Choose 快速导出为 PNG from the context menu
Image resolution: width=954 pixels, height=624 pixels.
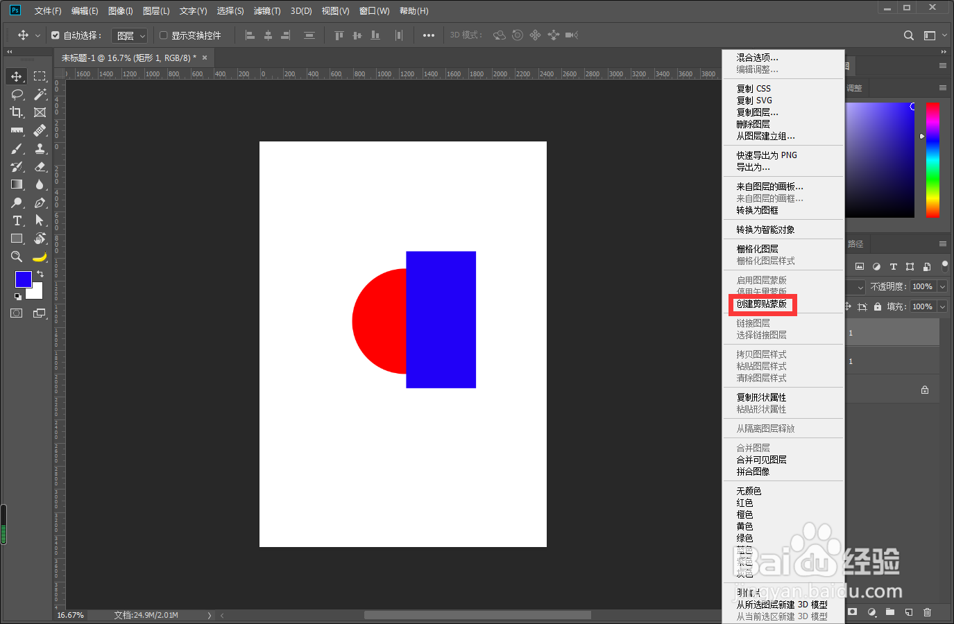click(767, 155)
